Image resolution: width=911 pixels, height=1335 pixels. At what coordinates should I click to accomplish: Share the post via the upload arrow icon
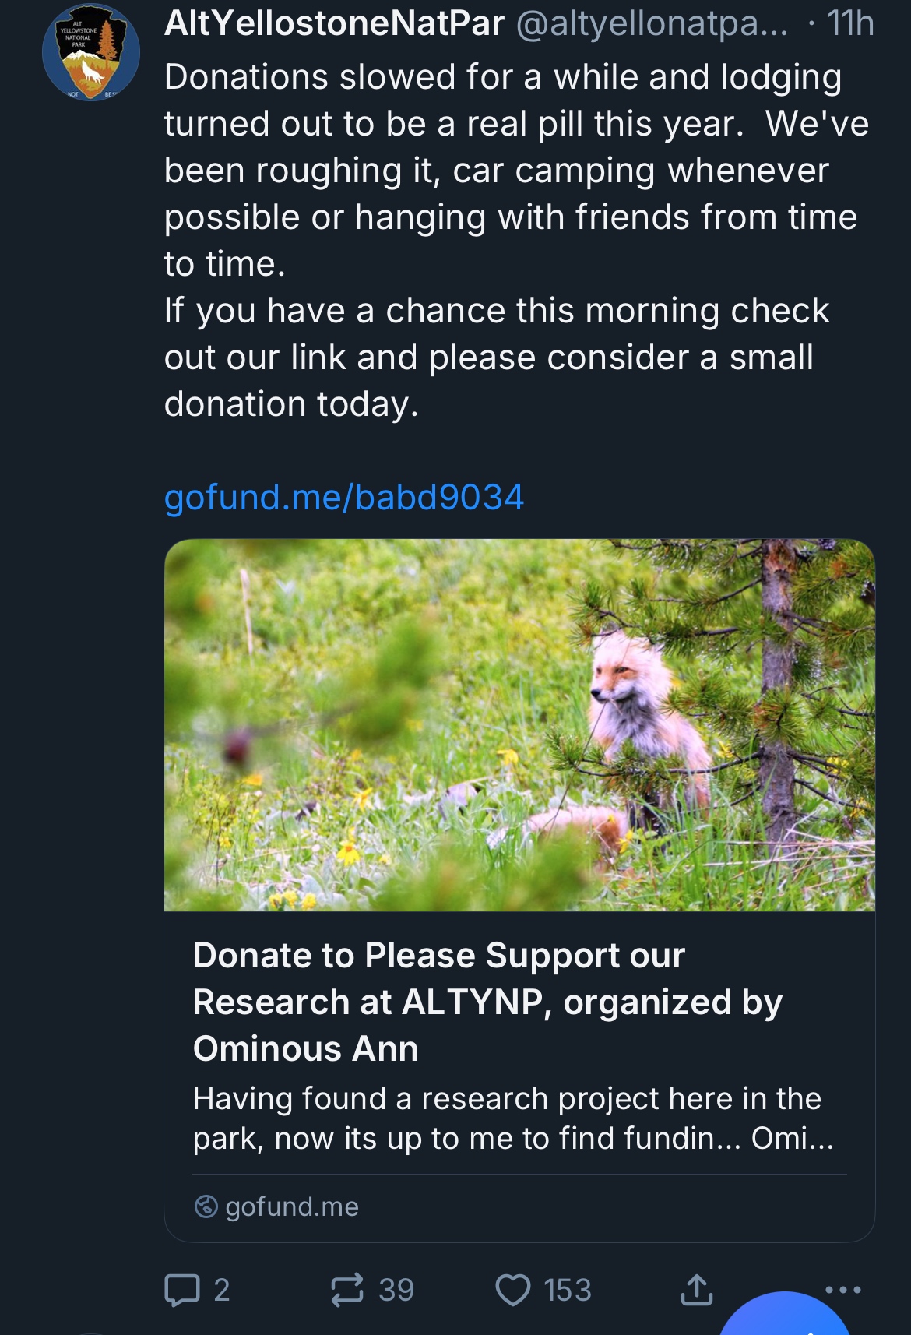tap(696, 1290)
